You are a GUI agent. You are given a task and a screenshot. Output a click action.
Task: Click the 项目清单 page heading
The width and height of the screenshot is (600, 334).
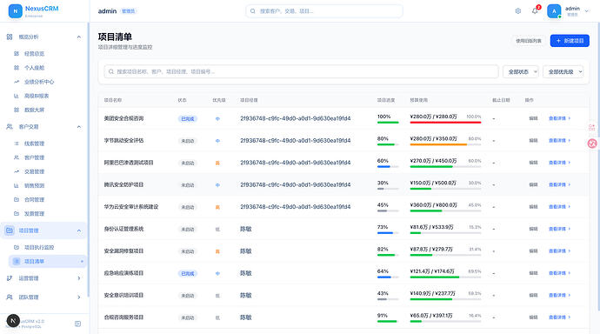[x=115, y=37]
